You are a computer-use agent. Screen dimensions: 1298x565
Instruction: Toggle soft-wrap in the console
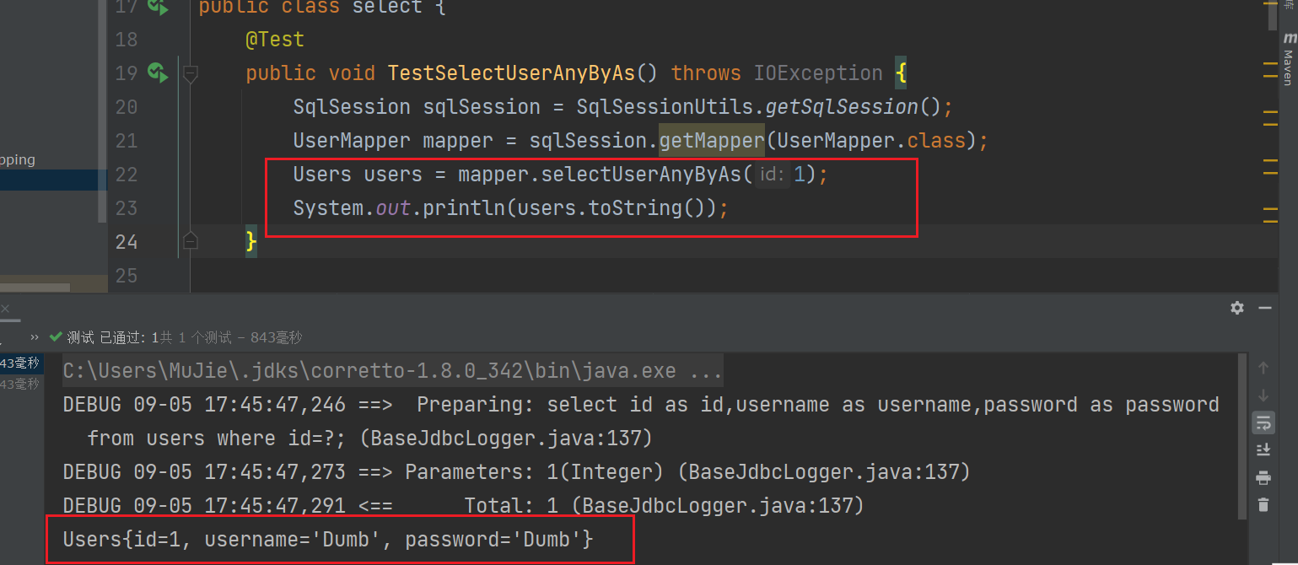pos(1263,422)
